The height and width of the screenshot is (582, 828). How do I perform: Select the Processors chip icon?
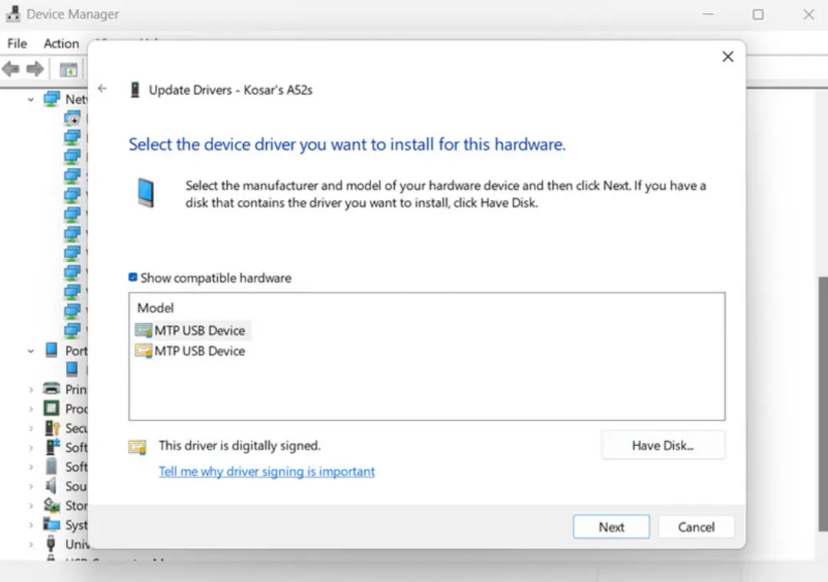[x=51, y=408]
